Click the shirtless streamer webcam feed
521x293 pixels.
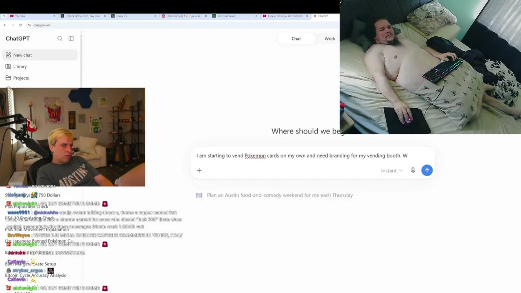430,67
